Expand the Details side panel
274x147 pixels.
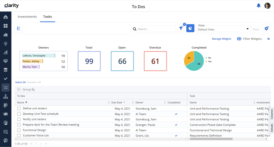(x=272, y=128)
